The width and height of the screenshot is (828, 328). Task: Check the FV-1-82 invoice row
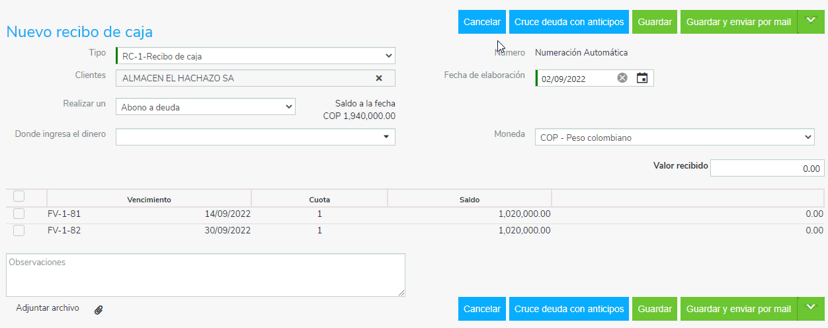pos(19,230)
